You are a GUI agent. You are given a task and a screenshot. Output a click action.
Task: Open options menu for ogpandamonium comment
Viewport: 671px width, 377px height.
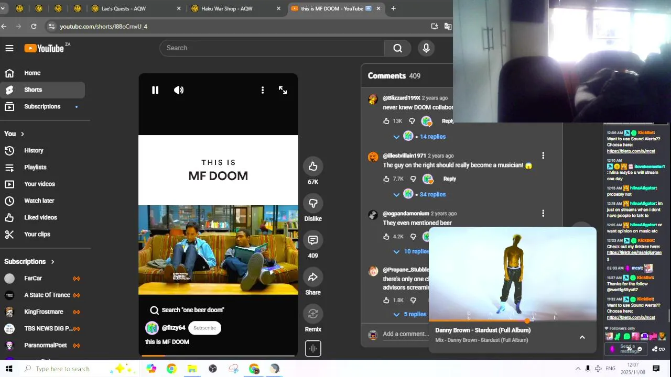(543, 213)
